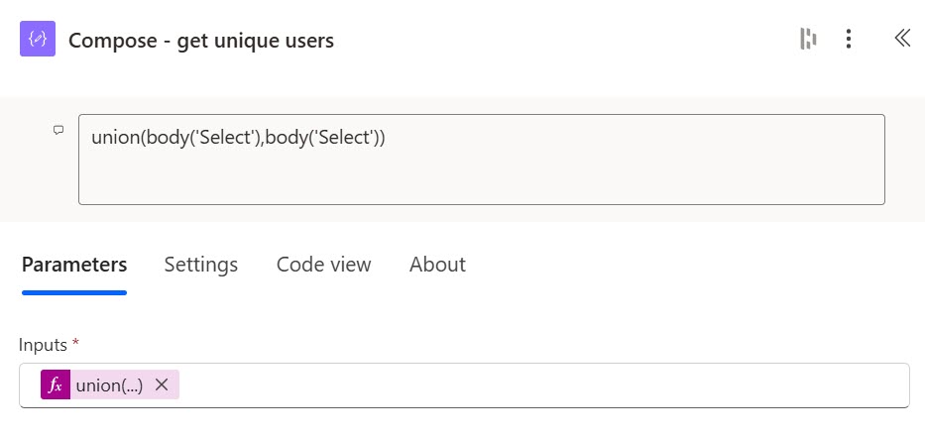The width and height of the screenshot is (925, 438).
Task: Collapse the panel with the double chevron
Action: pyautogui.click(x=901, y=39)
